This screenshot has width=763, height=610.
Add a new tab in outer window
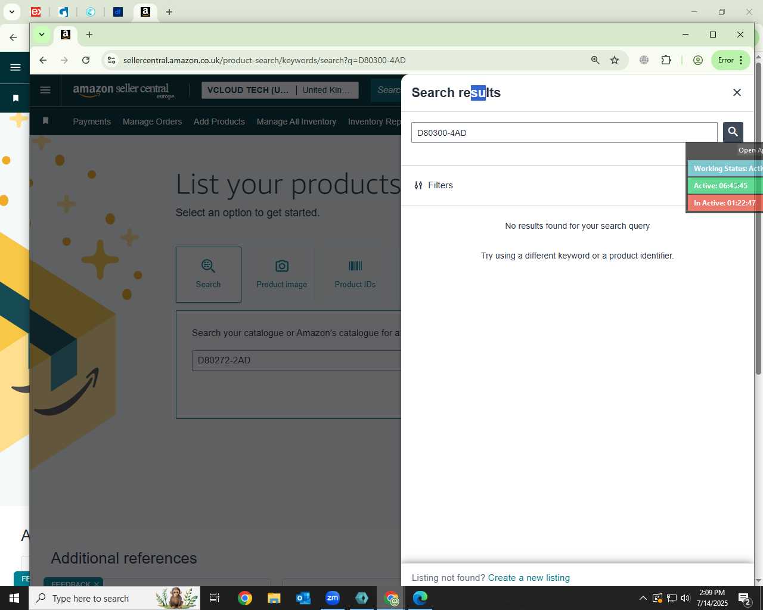[169, 11]
